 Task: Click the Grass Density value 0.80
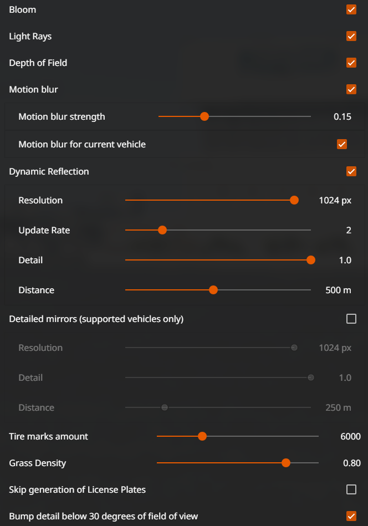[351, 463]
